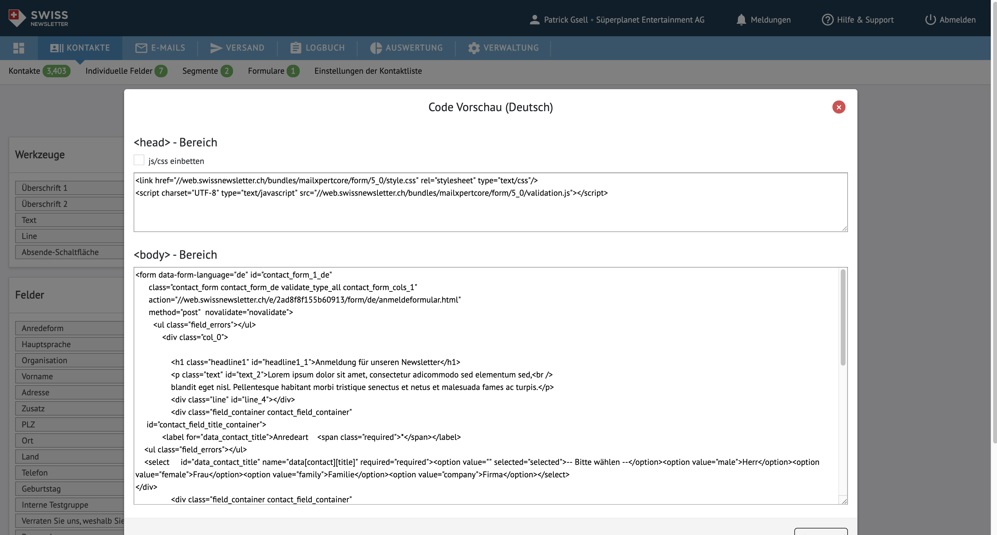Open Hilfe & Support question icon
Screen dimensions: 997x535
click(x=827, y=20)
